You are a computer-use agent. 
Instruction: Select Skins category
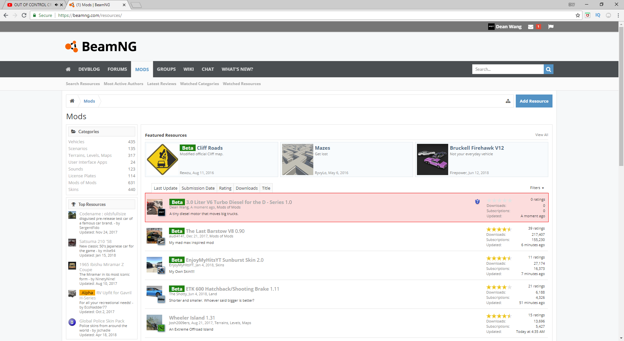pyautogui.click(x=73, y=189)
